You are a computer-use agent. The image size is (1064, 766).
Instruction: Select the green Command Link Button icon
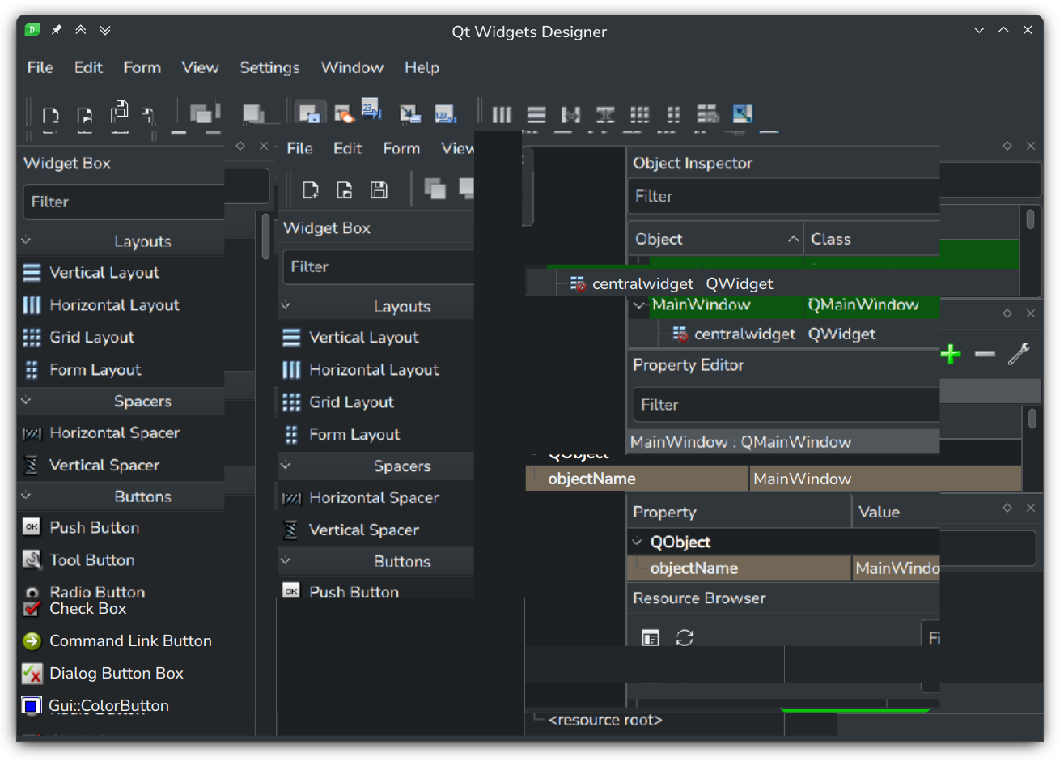pyautogui.click(x=32, y=640)
